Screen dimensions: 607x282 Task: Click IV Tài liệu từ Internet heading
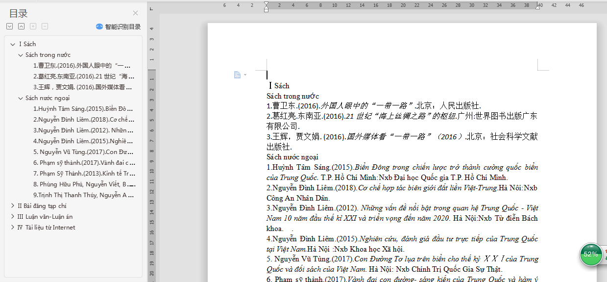[47, 228]
